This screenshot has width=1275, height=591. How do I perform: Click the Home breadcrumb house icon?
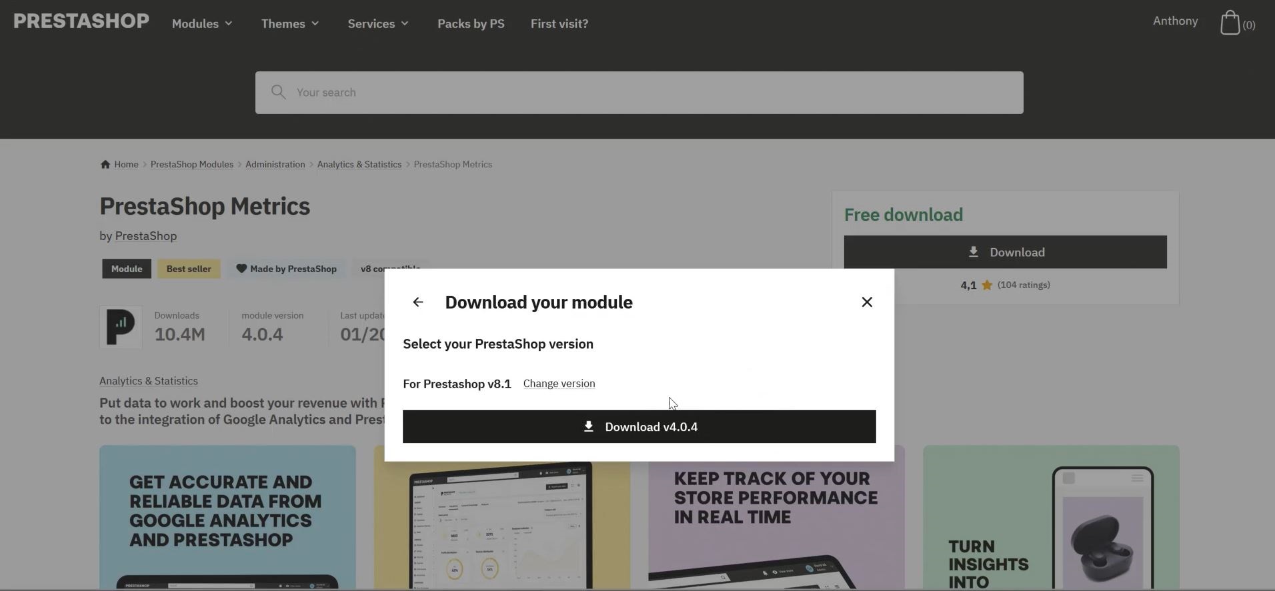click(105, 164)
